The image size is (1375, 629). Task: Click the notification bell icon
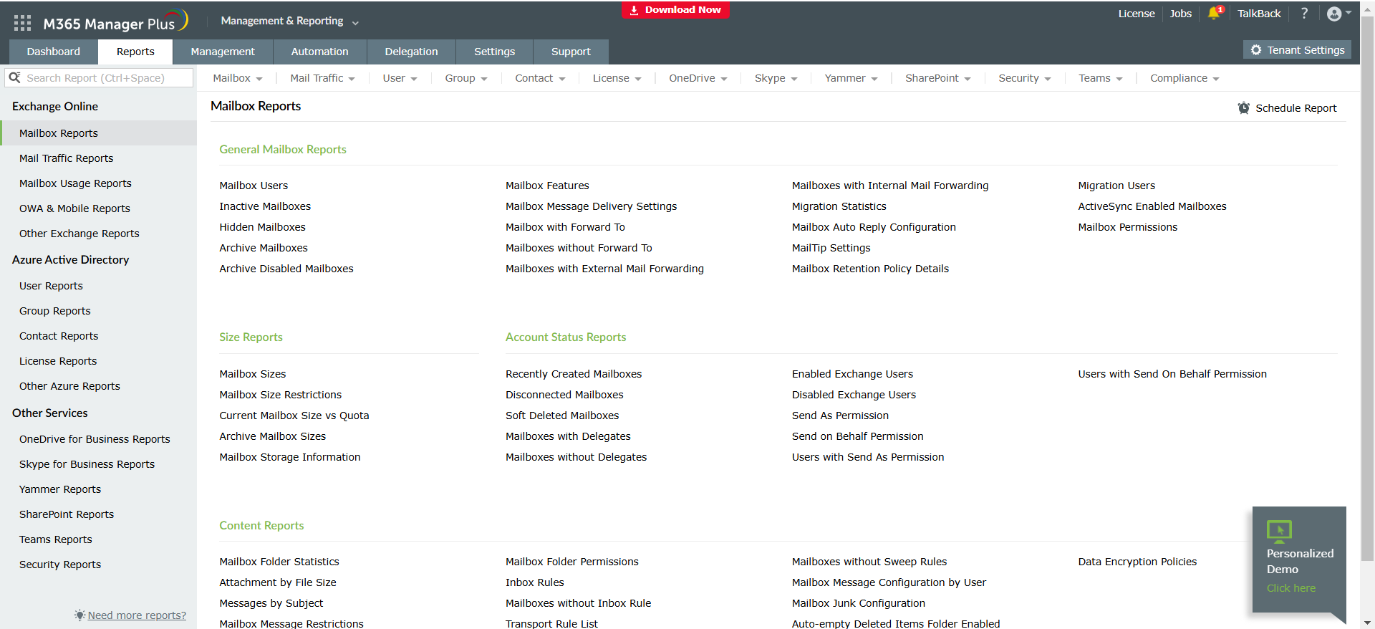click(x=1214, y=14)
